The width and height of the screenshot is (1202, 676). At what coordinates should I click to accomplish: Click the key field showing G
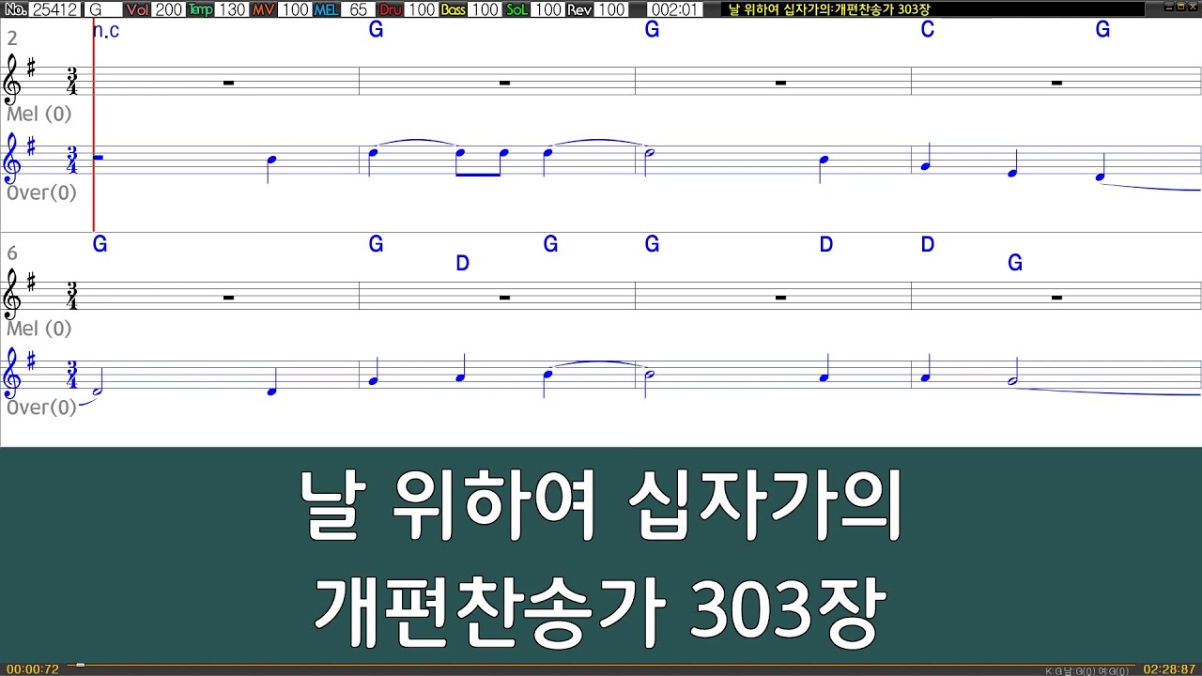point(102,9)
